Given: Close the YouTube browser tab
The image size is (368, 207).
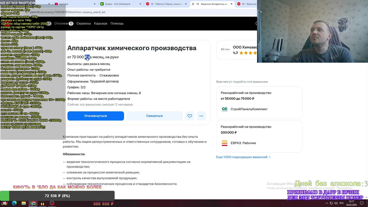Looking at the screenshot, I should 95,4.
